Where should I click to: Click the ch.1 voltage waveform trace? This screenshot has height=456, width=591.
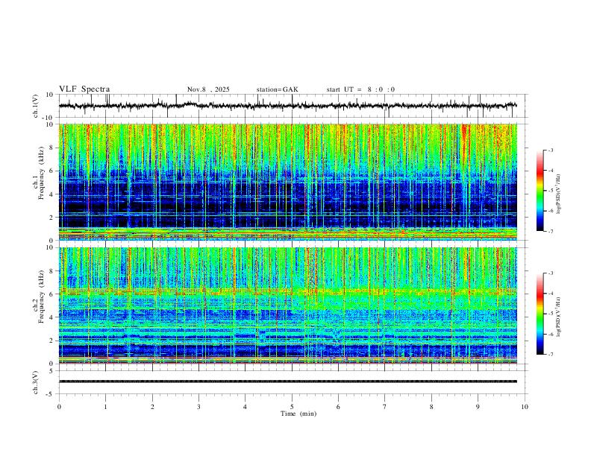click(287, 106)
